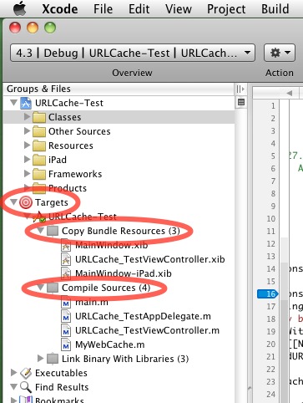The image size is (303, 403).
Task: Open the Edit menu
Action: click(139, 9)
